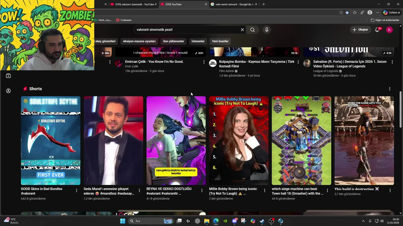Open the html...css bookmark
Image resolution: width=403 pixels, height=226 pixels.
click(103, 20)
